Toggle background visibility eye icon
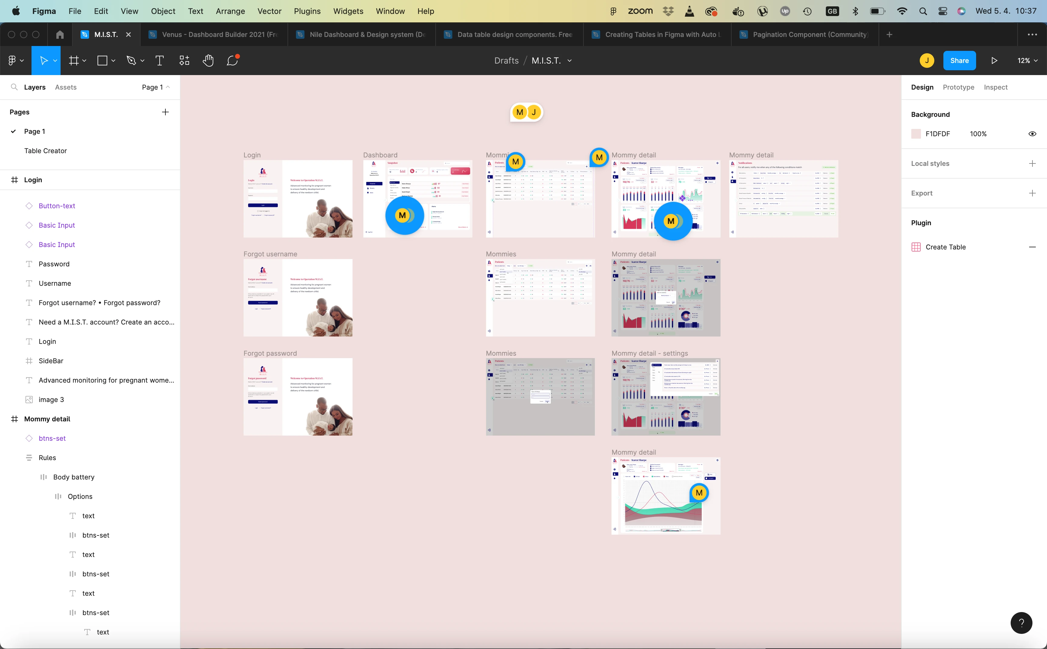The height and width of the screenshot is (649, 1047). tap(1032, 134)
